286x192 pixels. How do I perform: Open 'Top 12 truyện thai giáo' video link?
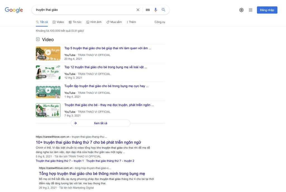[x=106, y=67]
